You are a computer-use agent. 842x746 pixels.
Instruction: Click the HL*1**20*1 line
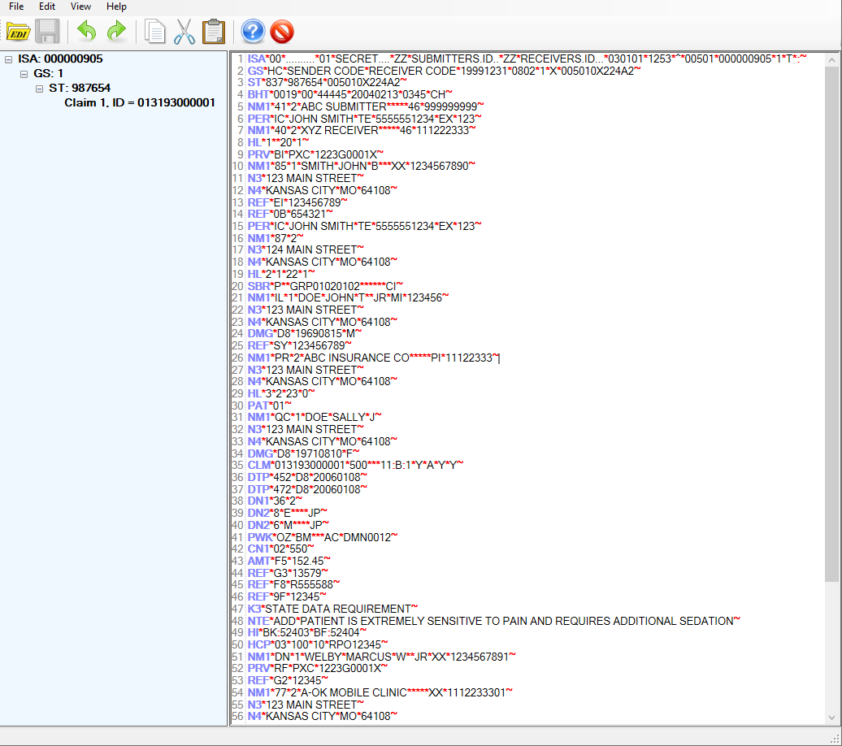[278, 142]
